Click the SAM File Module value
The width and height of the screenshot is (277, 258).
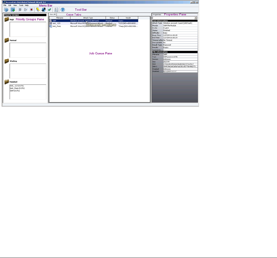pyautogui.click(x=180, y=26)
